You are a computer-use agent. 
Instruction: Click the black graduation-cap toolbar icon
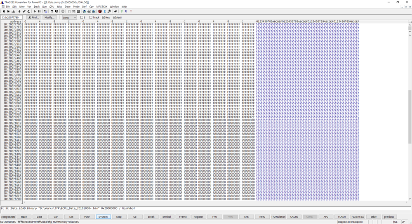point(115,11)
